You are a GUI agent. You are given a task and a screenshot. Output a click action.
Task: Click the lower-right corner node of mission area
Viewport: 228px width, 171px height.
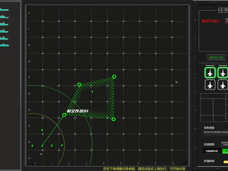tap(114, 119)
